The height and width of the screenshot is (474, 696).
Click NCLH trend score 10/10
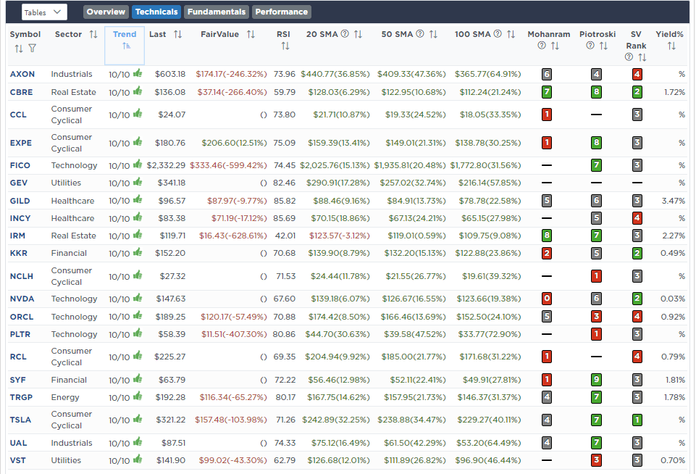119,277
